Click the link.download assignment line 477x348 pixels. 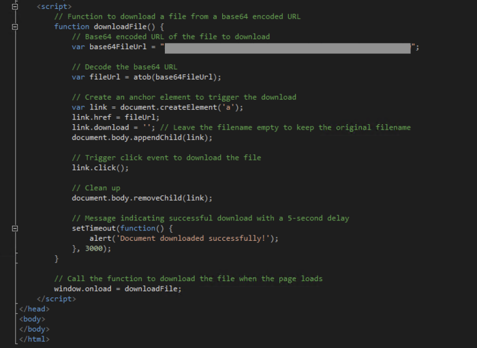(109, 128)
